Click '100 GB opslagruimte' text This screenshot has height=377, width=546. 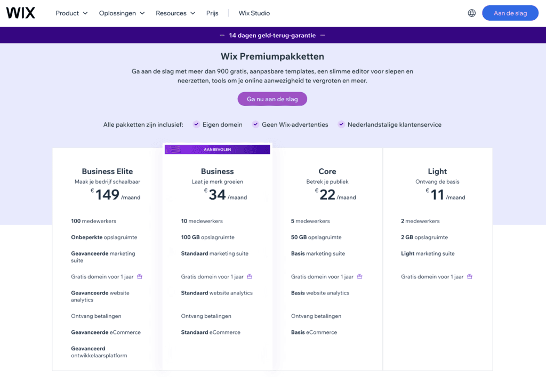click(x=208, y=237)
